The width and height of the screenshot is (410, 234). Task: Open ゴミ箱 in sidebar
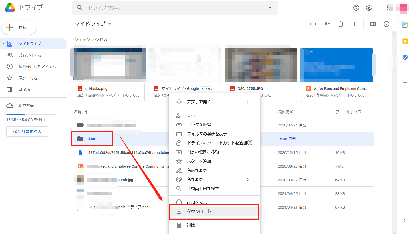pyautogui.click(x=34, y=89)
